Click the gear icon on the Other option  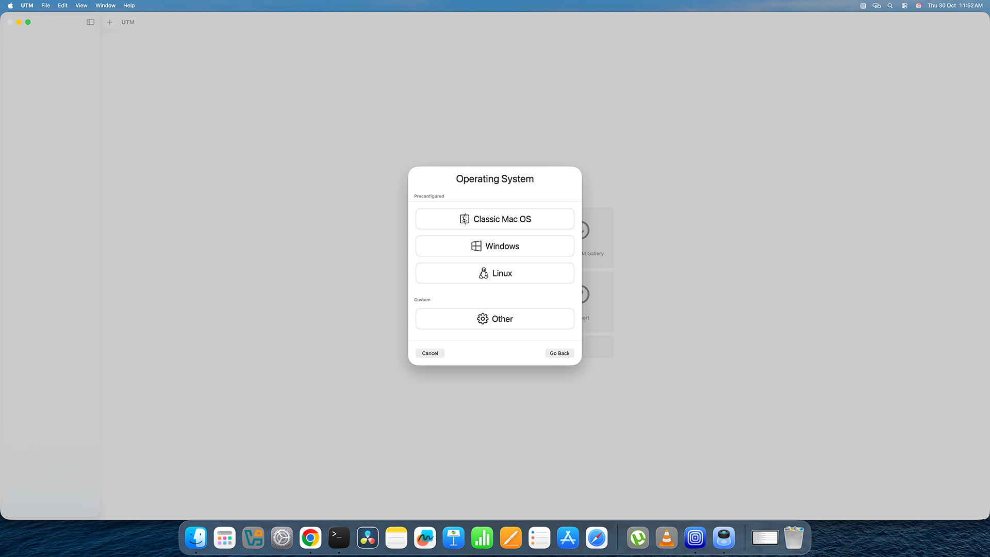click(x=482, y=318)
